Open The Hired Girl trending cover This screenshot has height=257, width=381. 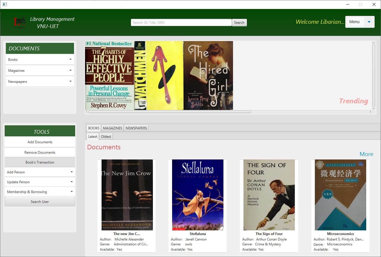[208, 76]
